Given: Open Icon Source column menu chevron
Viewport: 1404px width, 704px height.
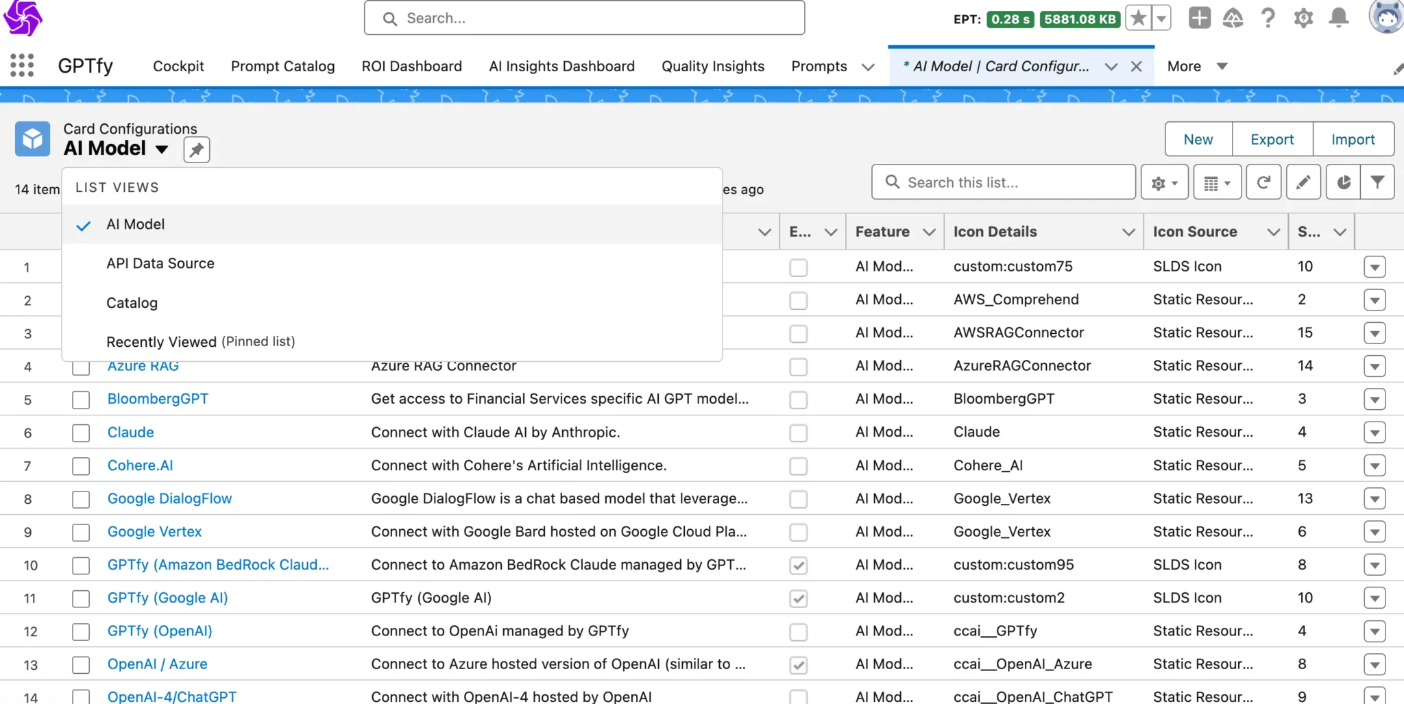Looking at the screenshot, I should point(1273,232).
